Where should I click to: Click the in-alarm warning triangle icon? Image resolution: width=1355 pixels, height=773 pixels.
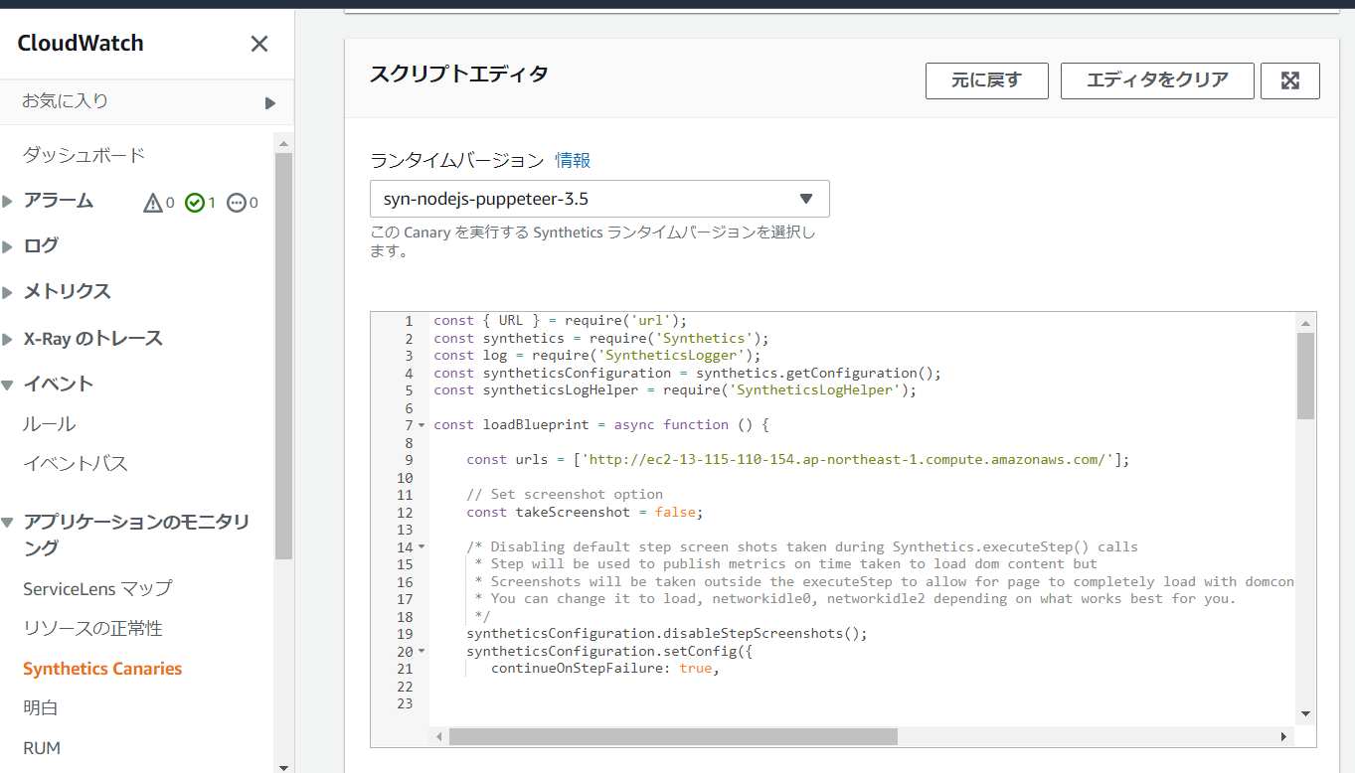(153, 203)
